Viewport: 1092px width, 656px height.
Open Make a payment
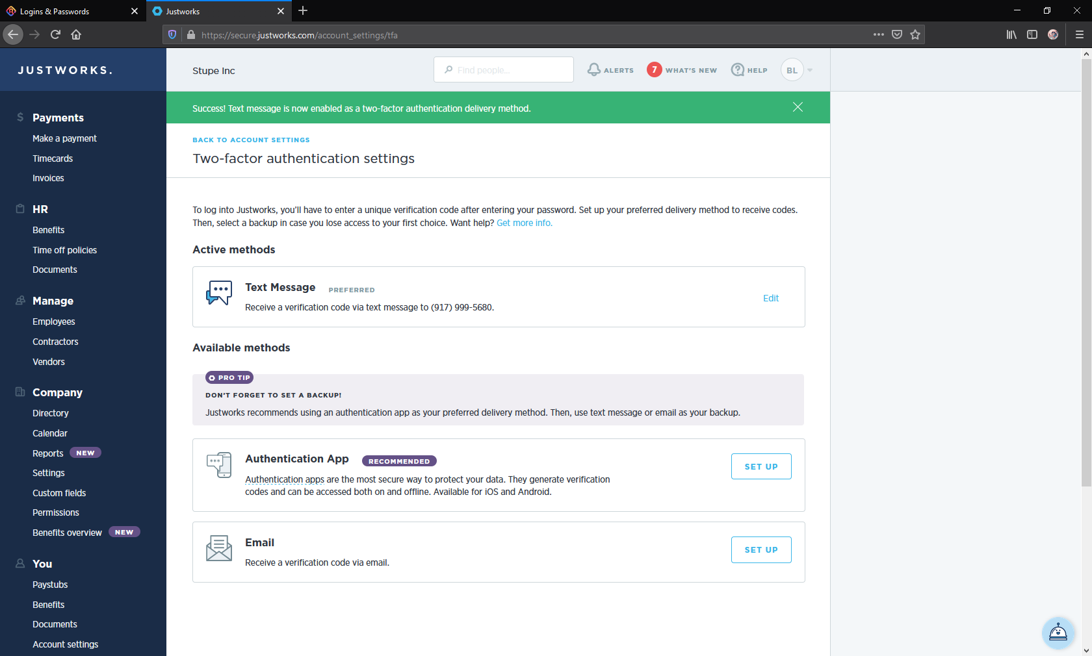pyautogui.click(x=64, y=138)
